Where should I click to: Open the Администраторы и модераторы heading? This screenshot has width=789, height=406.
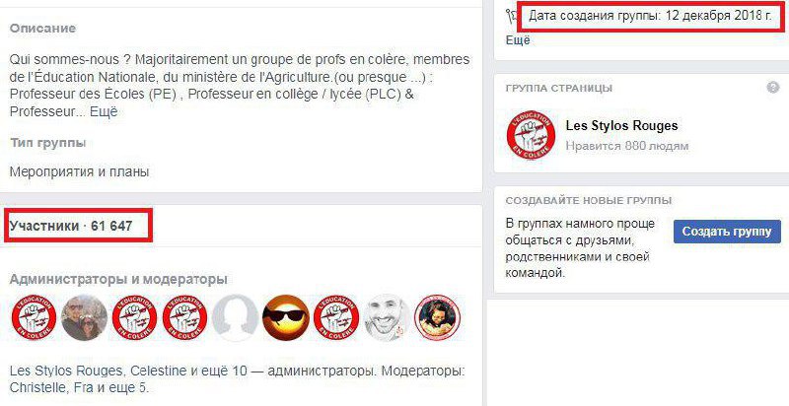pyautogui.click(x=118, y=279)
